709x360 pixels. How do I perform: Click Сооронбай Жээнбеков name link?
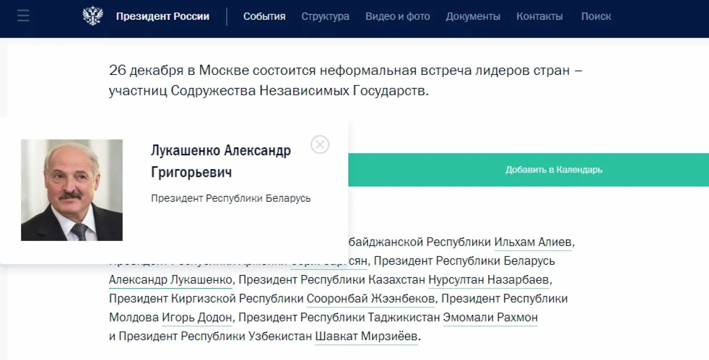(x=370, y=299)
